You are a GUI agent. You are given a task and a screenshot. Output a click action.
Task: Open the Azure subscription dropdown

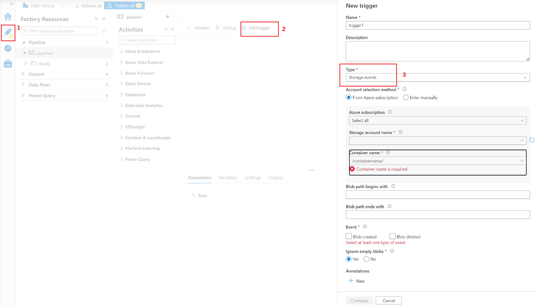click(438, 120)
